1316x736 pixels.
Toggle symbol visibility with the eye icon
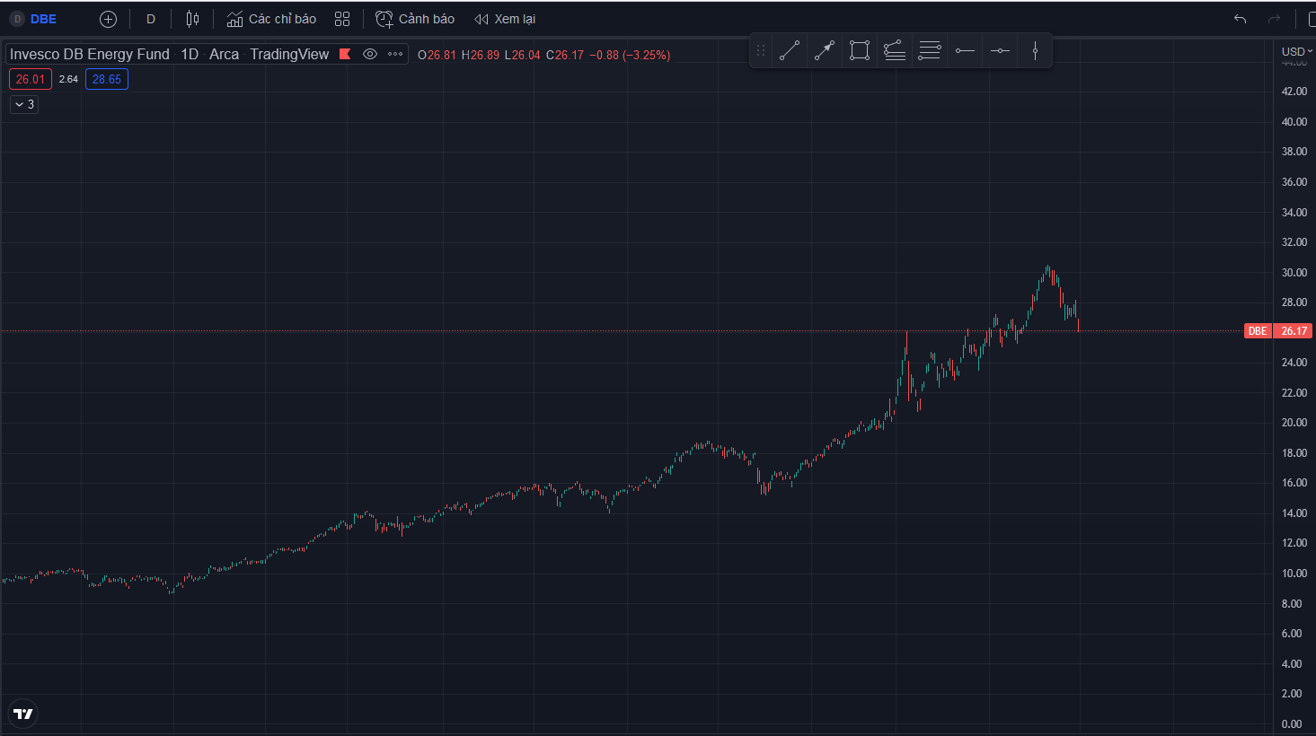click(370, 54)
